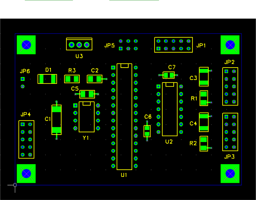This screenshot has height=200, width=256.
Task: Click the JP3 header outline
Action: [230, 132]
